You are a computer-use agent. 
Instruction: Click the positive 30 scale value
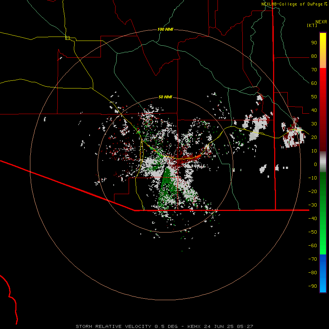(314, 124)
